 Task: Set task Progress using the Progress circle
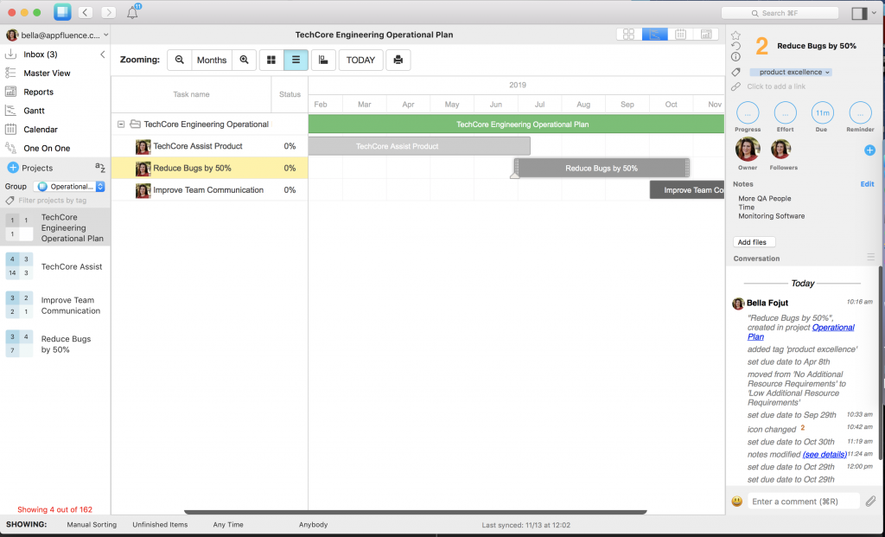(x=747, y=113)
